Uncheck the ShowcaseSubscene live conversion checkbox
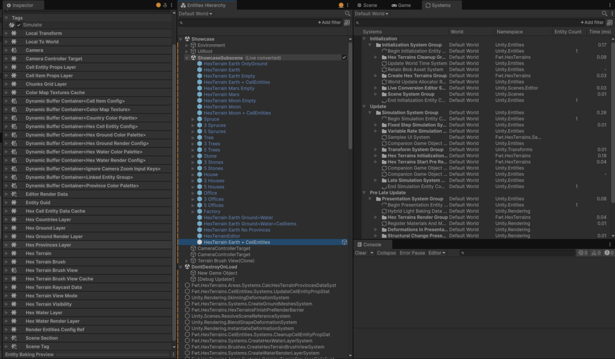615x359 pixels. click(x=344, y=57)
